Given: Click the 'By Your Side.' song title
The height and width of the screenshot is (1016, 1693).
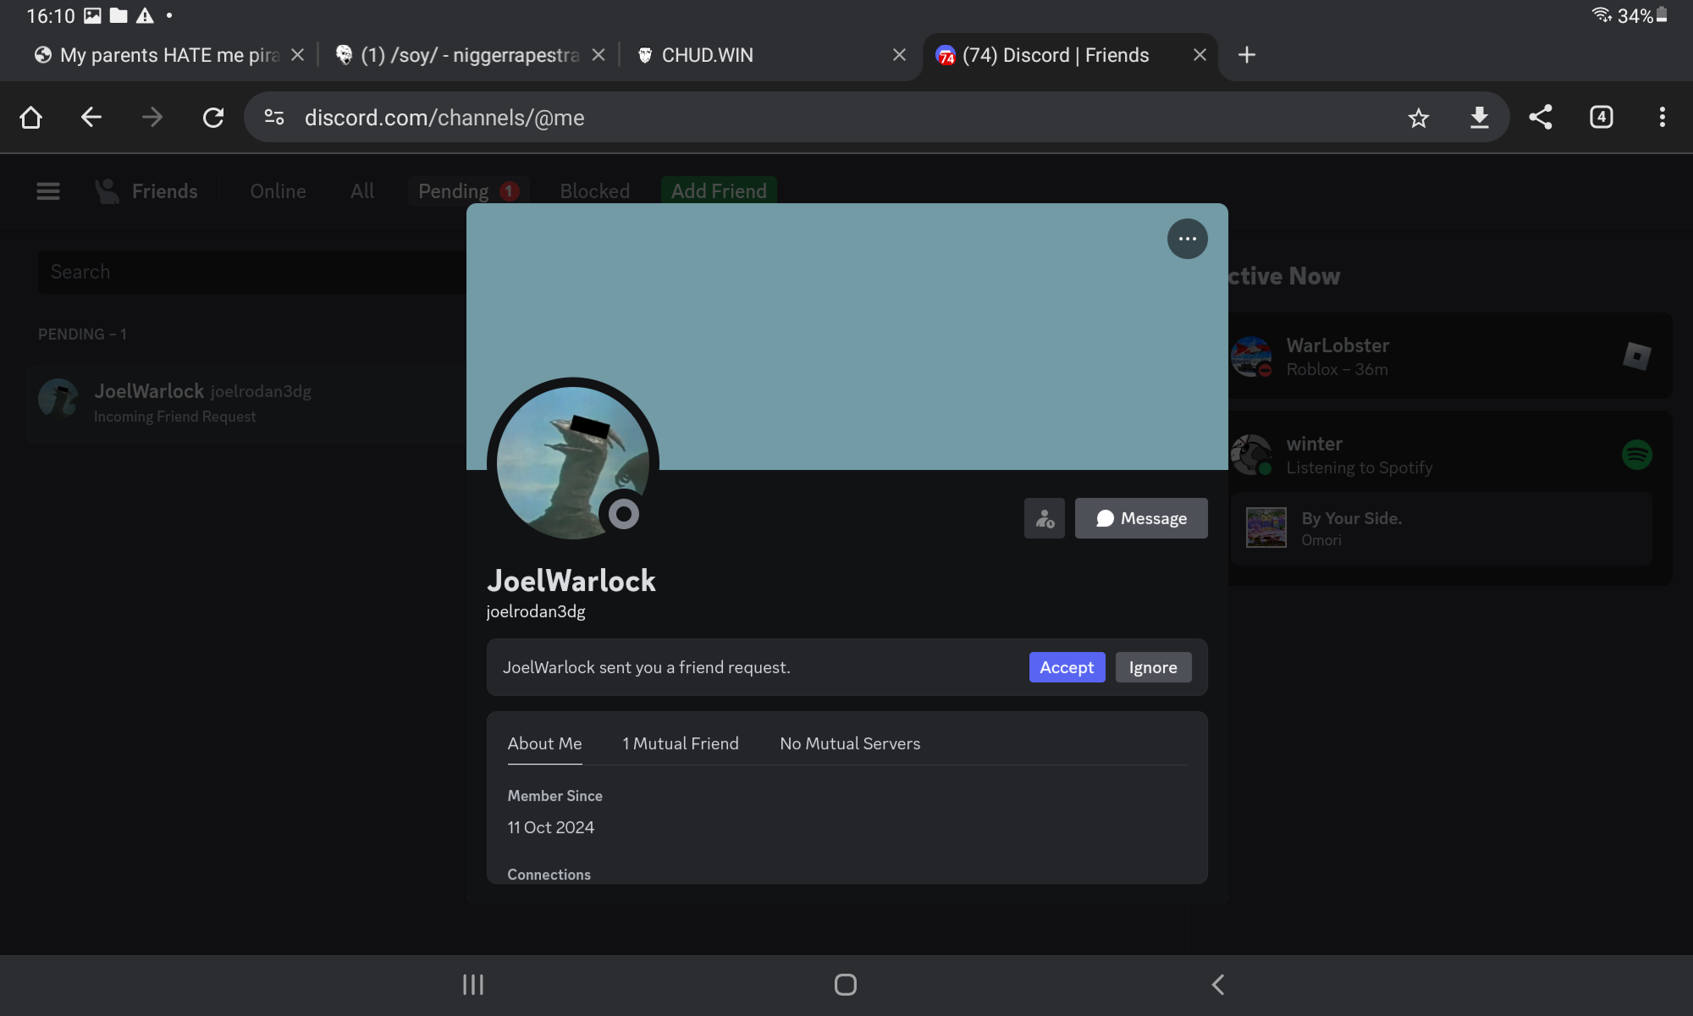Looking at the screenshot, I should pyautogui.click(x=1351, y=518).
